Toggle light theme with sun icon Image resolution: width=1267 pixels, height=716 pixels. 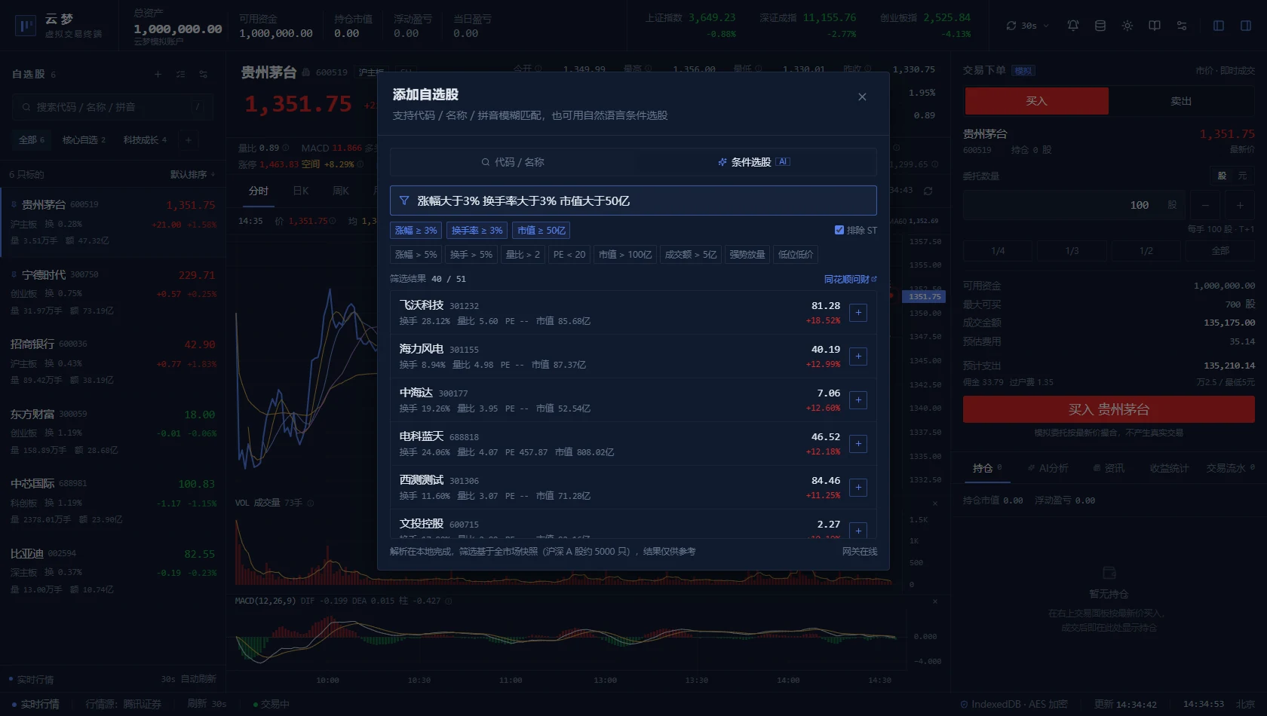(x=1127, y=26)
